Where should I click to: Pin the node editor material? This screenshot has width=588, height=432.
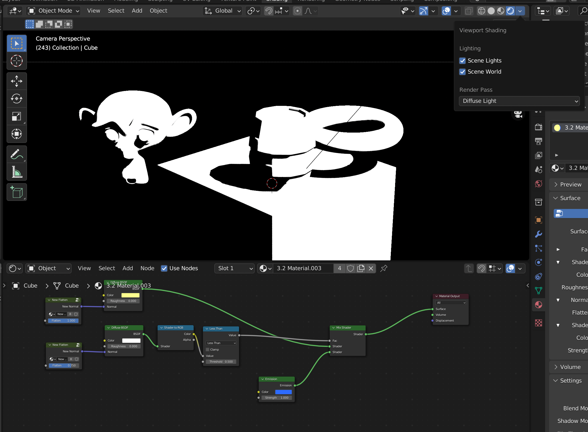tap(384, 268)
